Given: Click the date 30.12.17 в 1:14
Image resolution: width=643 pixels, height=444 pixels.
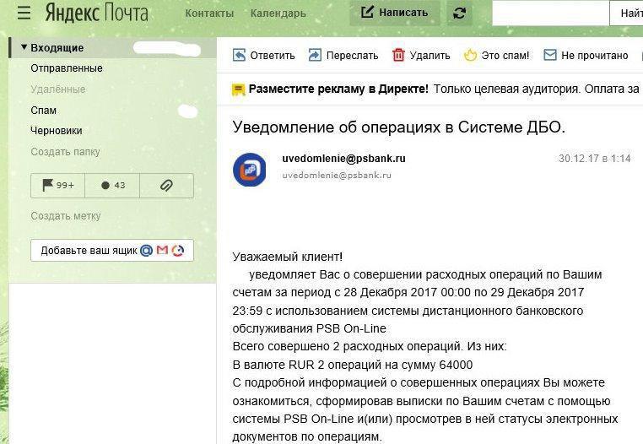Looking at the screenshot, I should coord(594,159).
